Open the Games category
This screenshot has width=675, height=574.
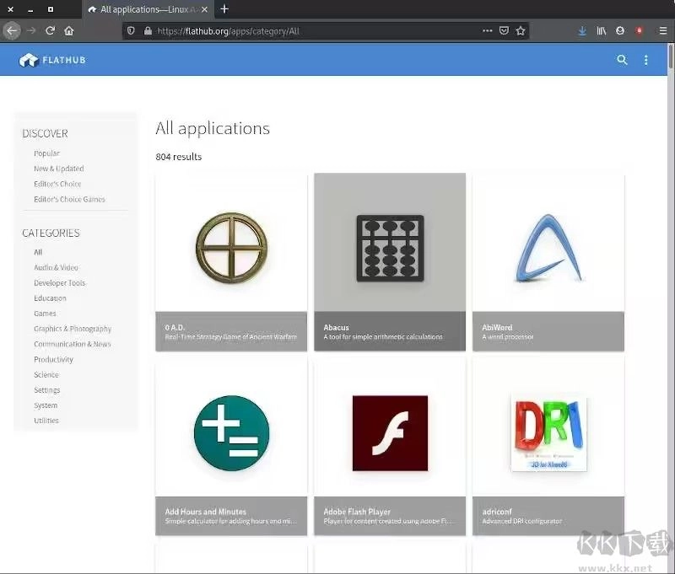(x=45, y=314)
